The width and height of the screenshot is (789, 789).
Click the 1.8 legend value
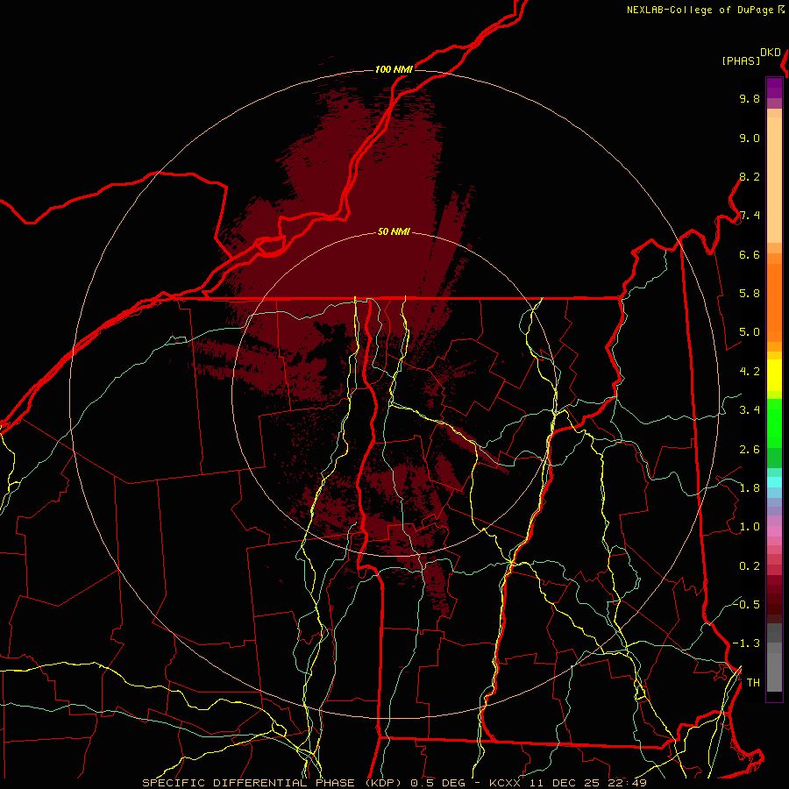pos(750,488)
